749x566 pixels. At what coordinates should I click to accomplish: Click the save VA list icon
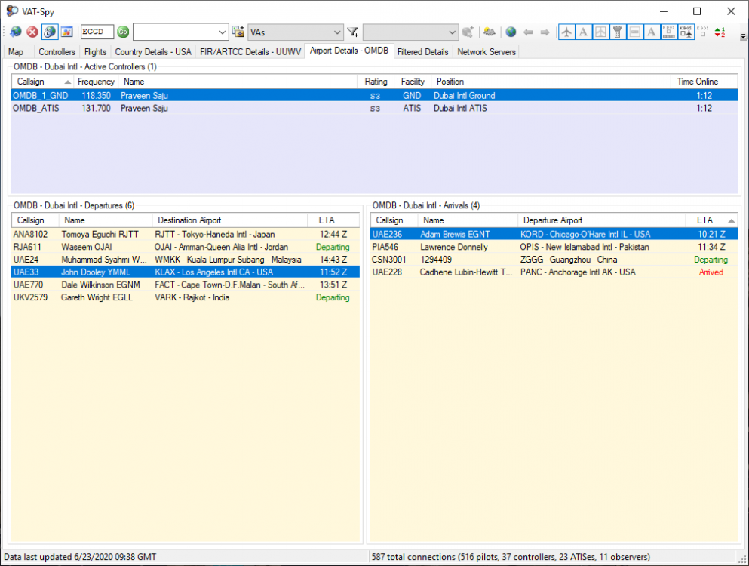pyautogui.click(x=238, y=32)
